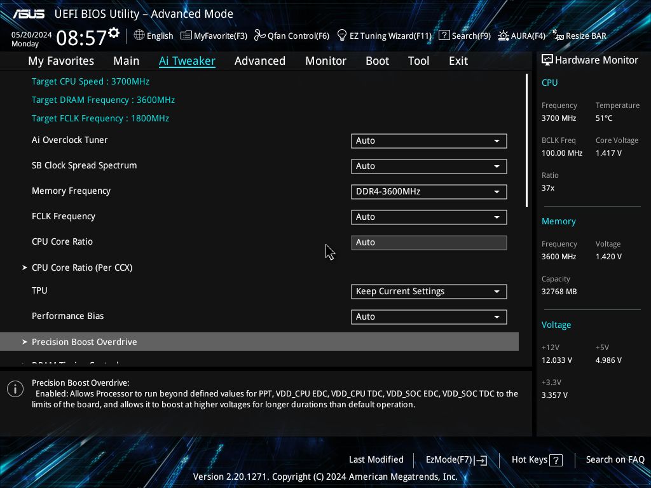Open the Search on FAQ link

pos(615,459)
